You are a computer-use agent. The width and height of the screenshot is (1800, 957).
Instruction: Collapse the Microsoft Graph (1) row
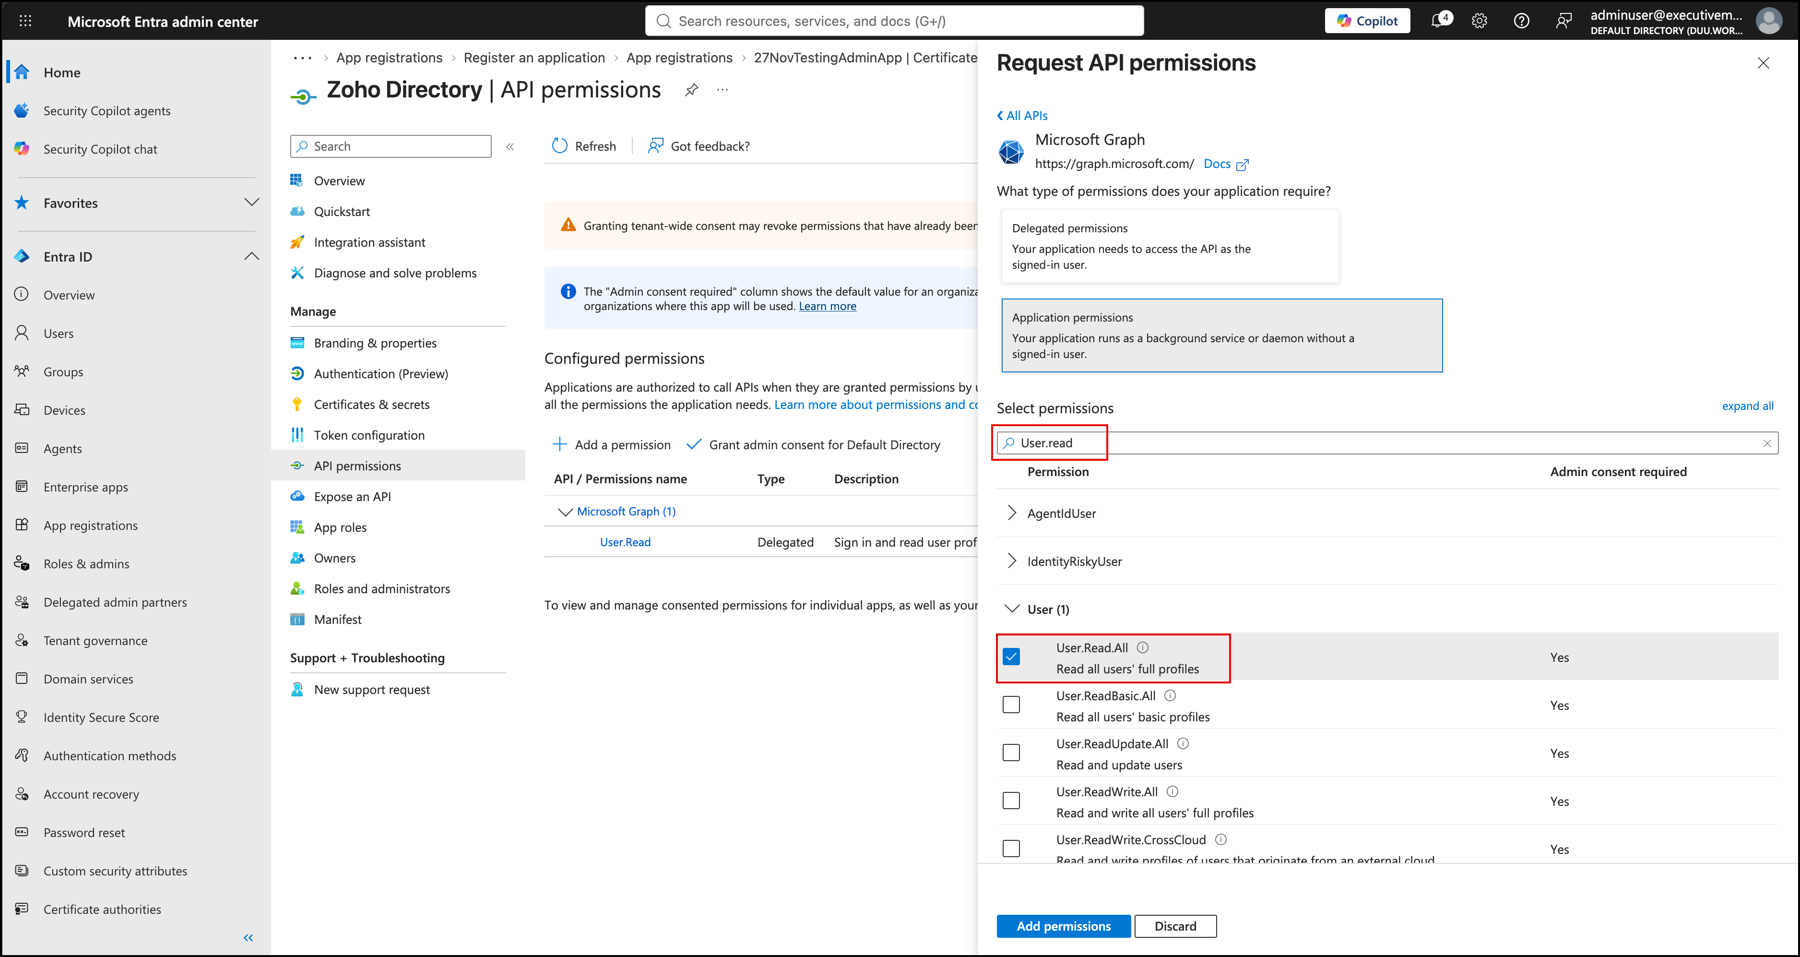coord(565,513)
